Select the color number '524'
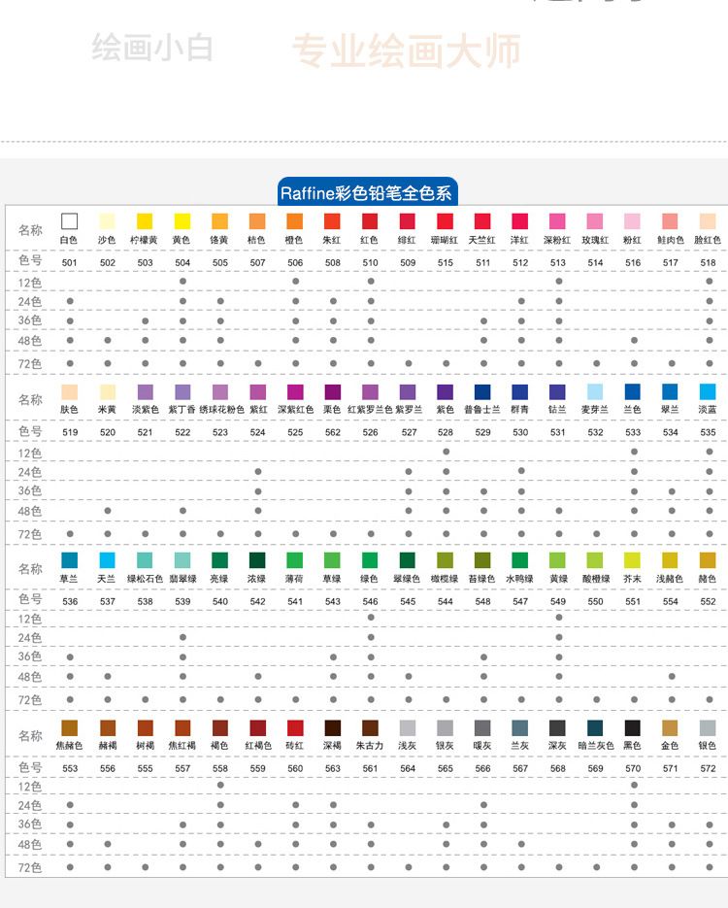Viewport: 728px width, 908px height. (257, 432)
